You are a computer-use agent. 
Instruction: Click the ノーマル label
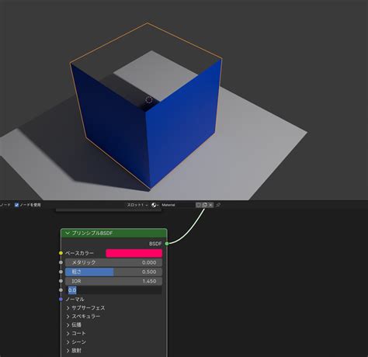pos(75,300)
